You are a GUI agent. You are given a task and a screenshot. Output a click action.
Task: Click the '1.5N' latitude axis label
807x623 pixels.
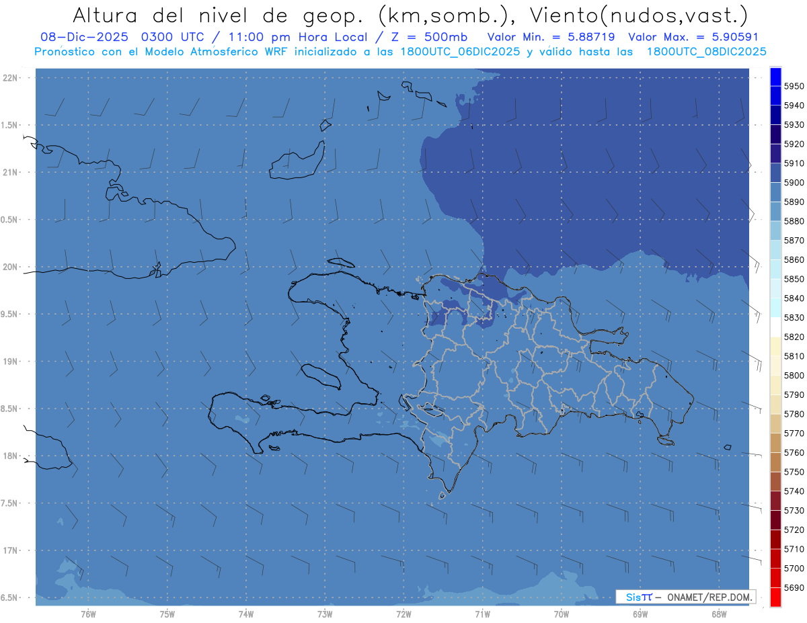pyautogui.click(x=9, y=125)
